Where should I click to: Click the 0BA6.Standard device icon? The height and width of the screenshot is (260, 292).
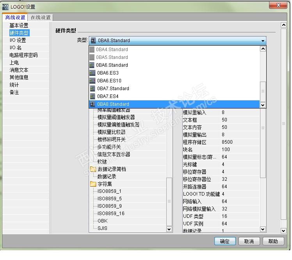92,65
